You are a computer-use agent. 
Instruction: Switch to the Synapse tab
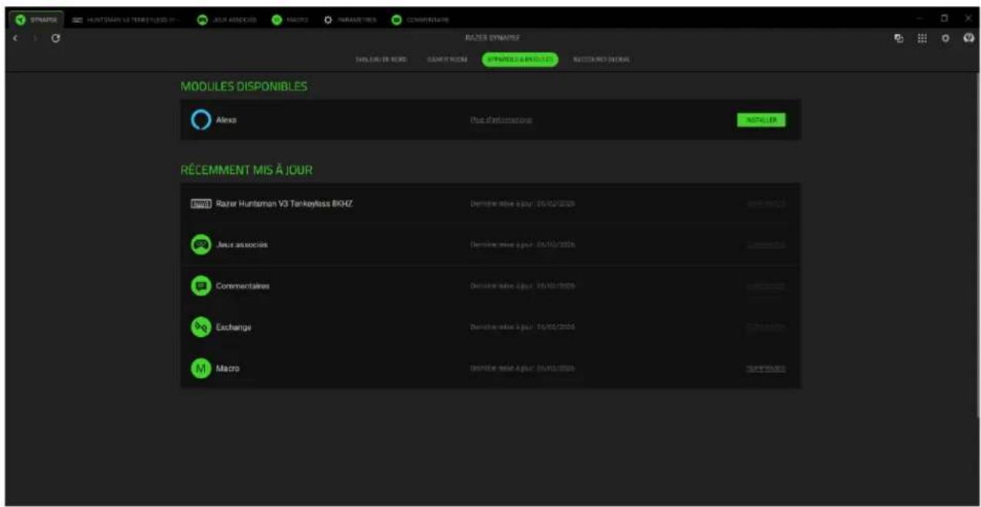coord(36,19)
